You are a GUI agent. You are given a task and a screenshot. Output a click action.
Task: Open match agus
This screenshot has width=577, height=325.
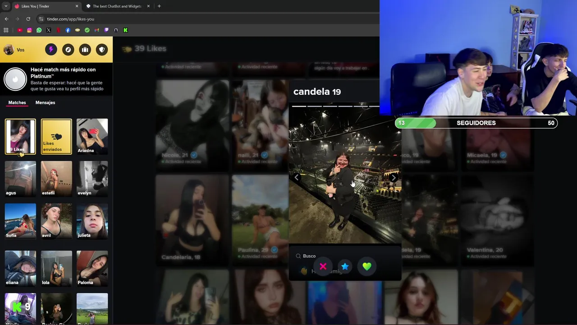point(20,179)
